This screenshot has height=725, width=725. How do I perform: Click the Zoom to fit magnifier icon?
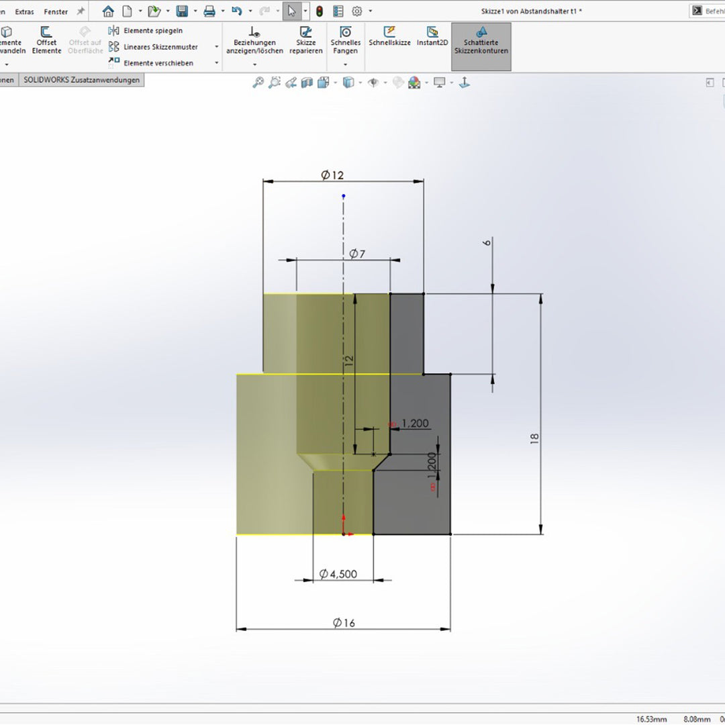258,83
